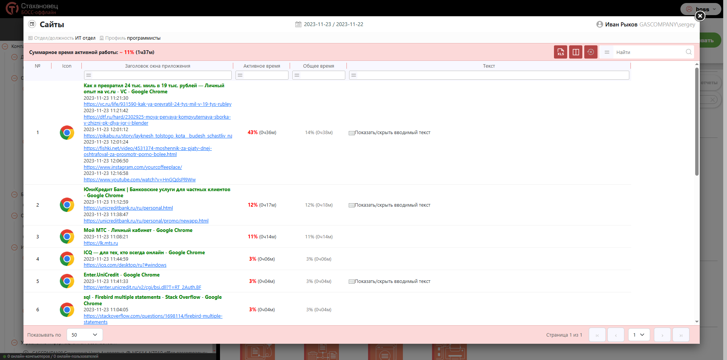Toggle typed text for ЮниКредит Банк row
The height and width of the screenshot is (360, 727).
click(390, 205)
